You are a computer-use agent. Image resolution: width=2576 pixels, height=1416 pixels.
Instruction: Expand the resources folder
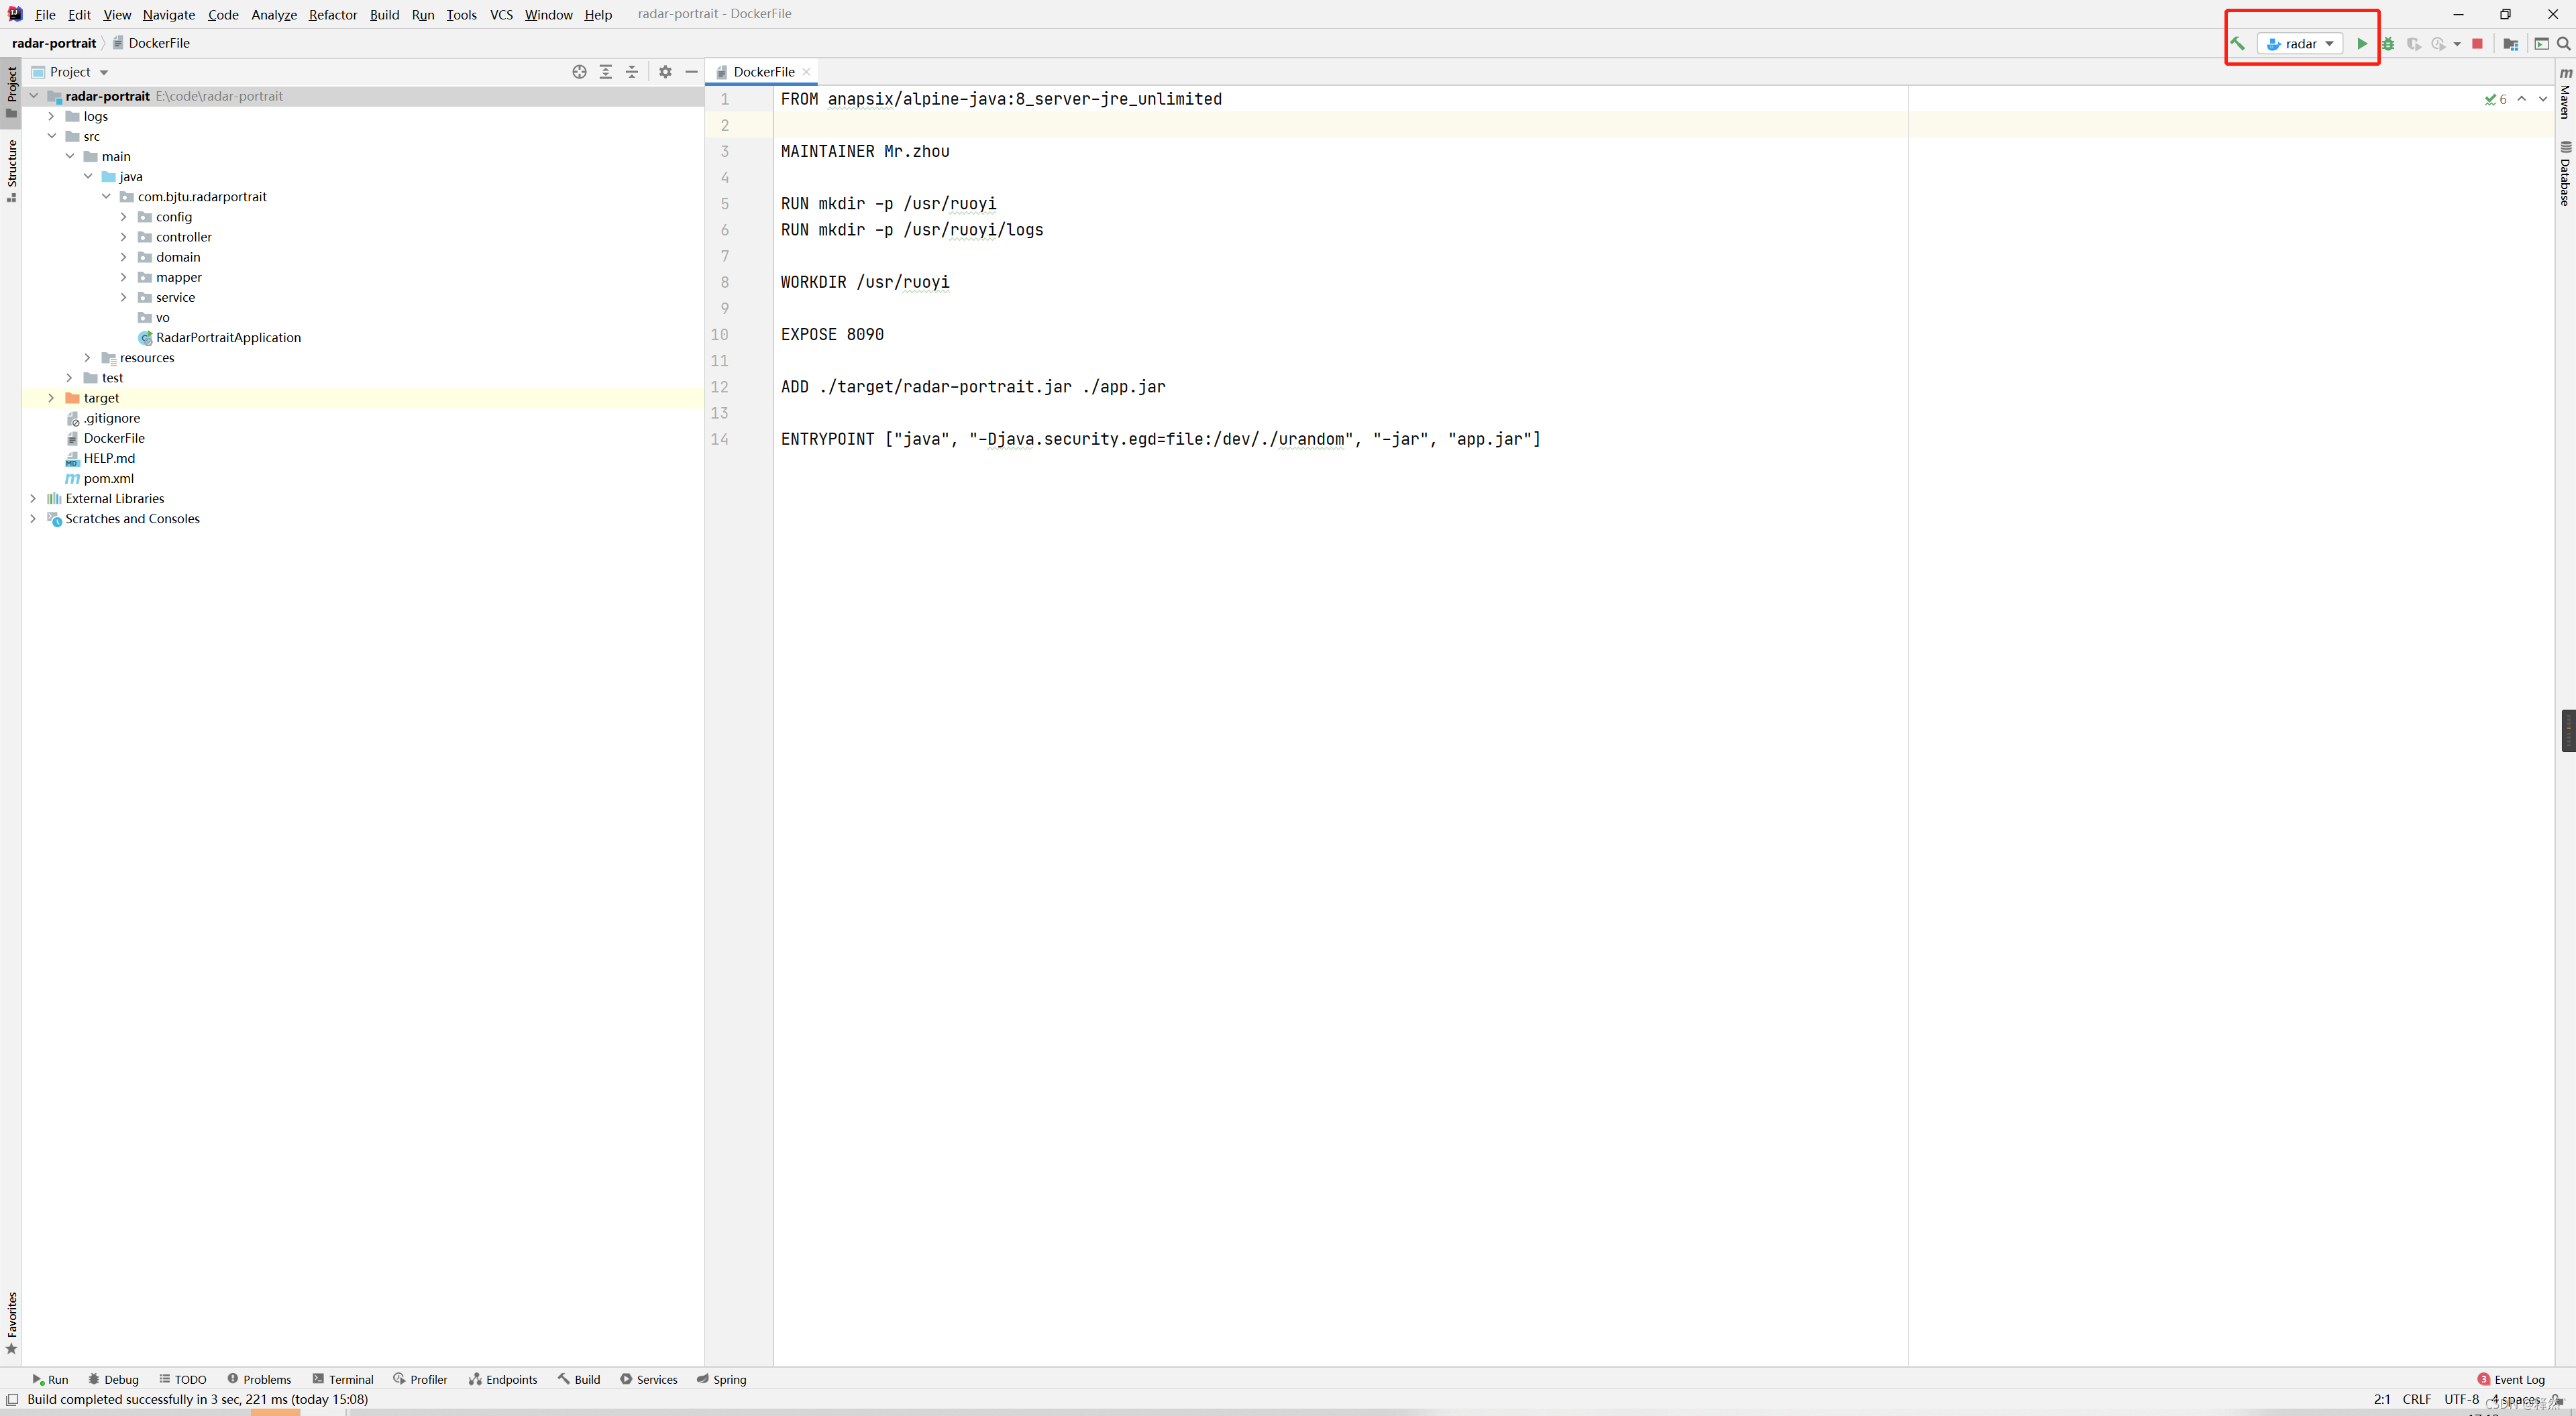[x=88, y=357]
